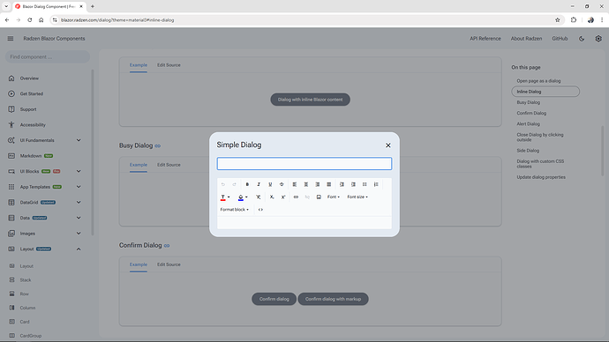Open Overview in sidebar
This screenshot has height=342, width=609.
(29, 78)
